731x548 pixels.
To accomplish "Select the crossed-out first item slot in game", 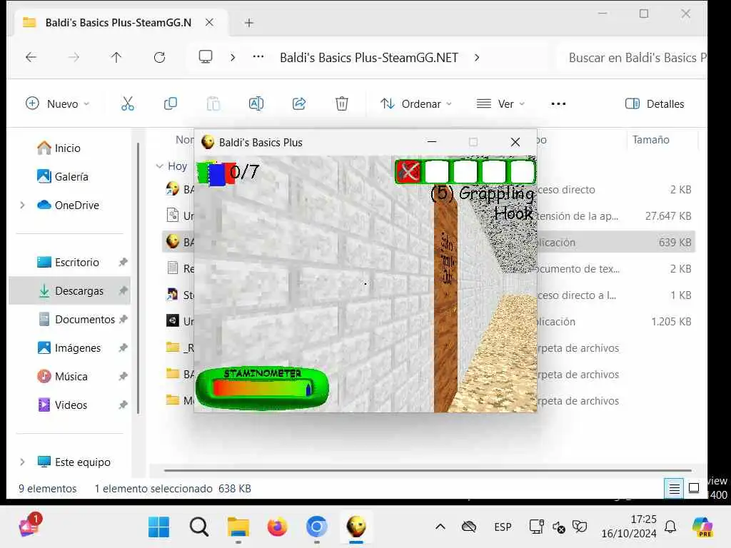I will coord(408,171).
